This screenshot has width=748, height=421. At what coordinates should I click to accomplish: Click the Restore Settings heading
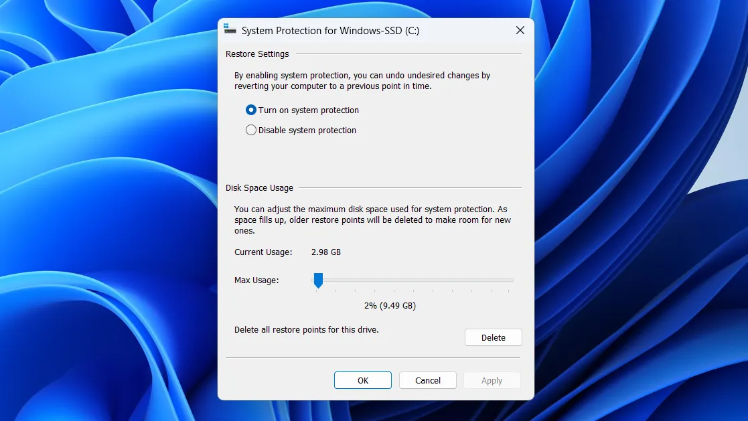[257, 54]
